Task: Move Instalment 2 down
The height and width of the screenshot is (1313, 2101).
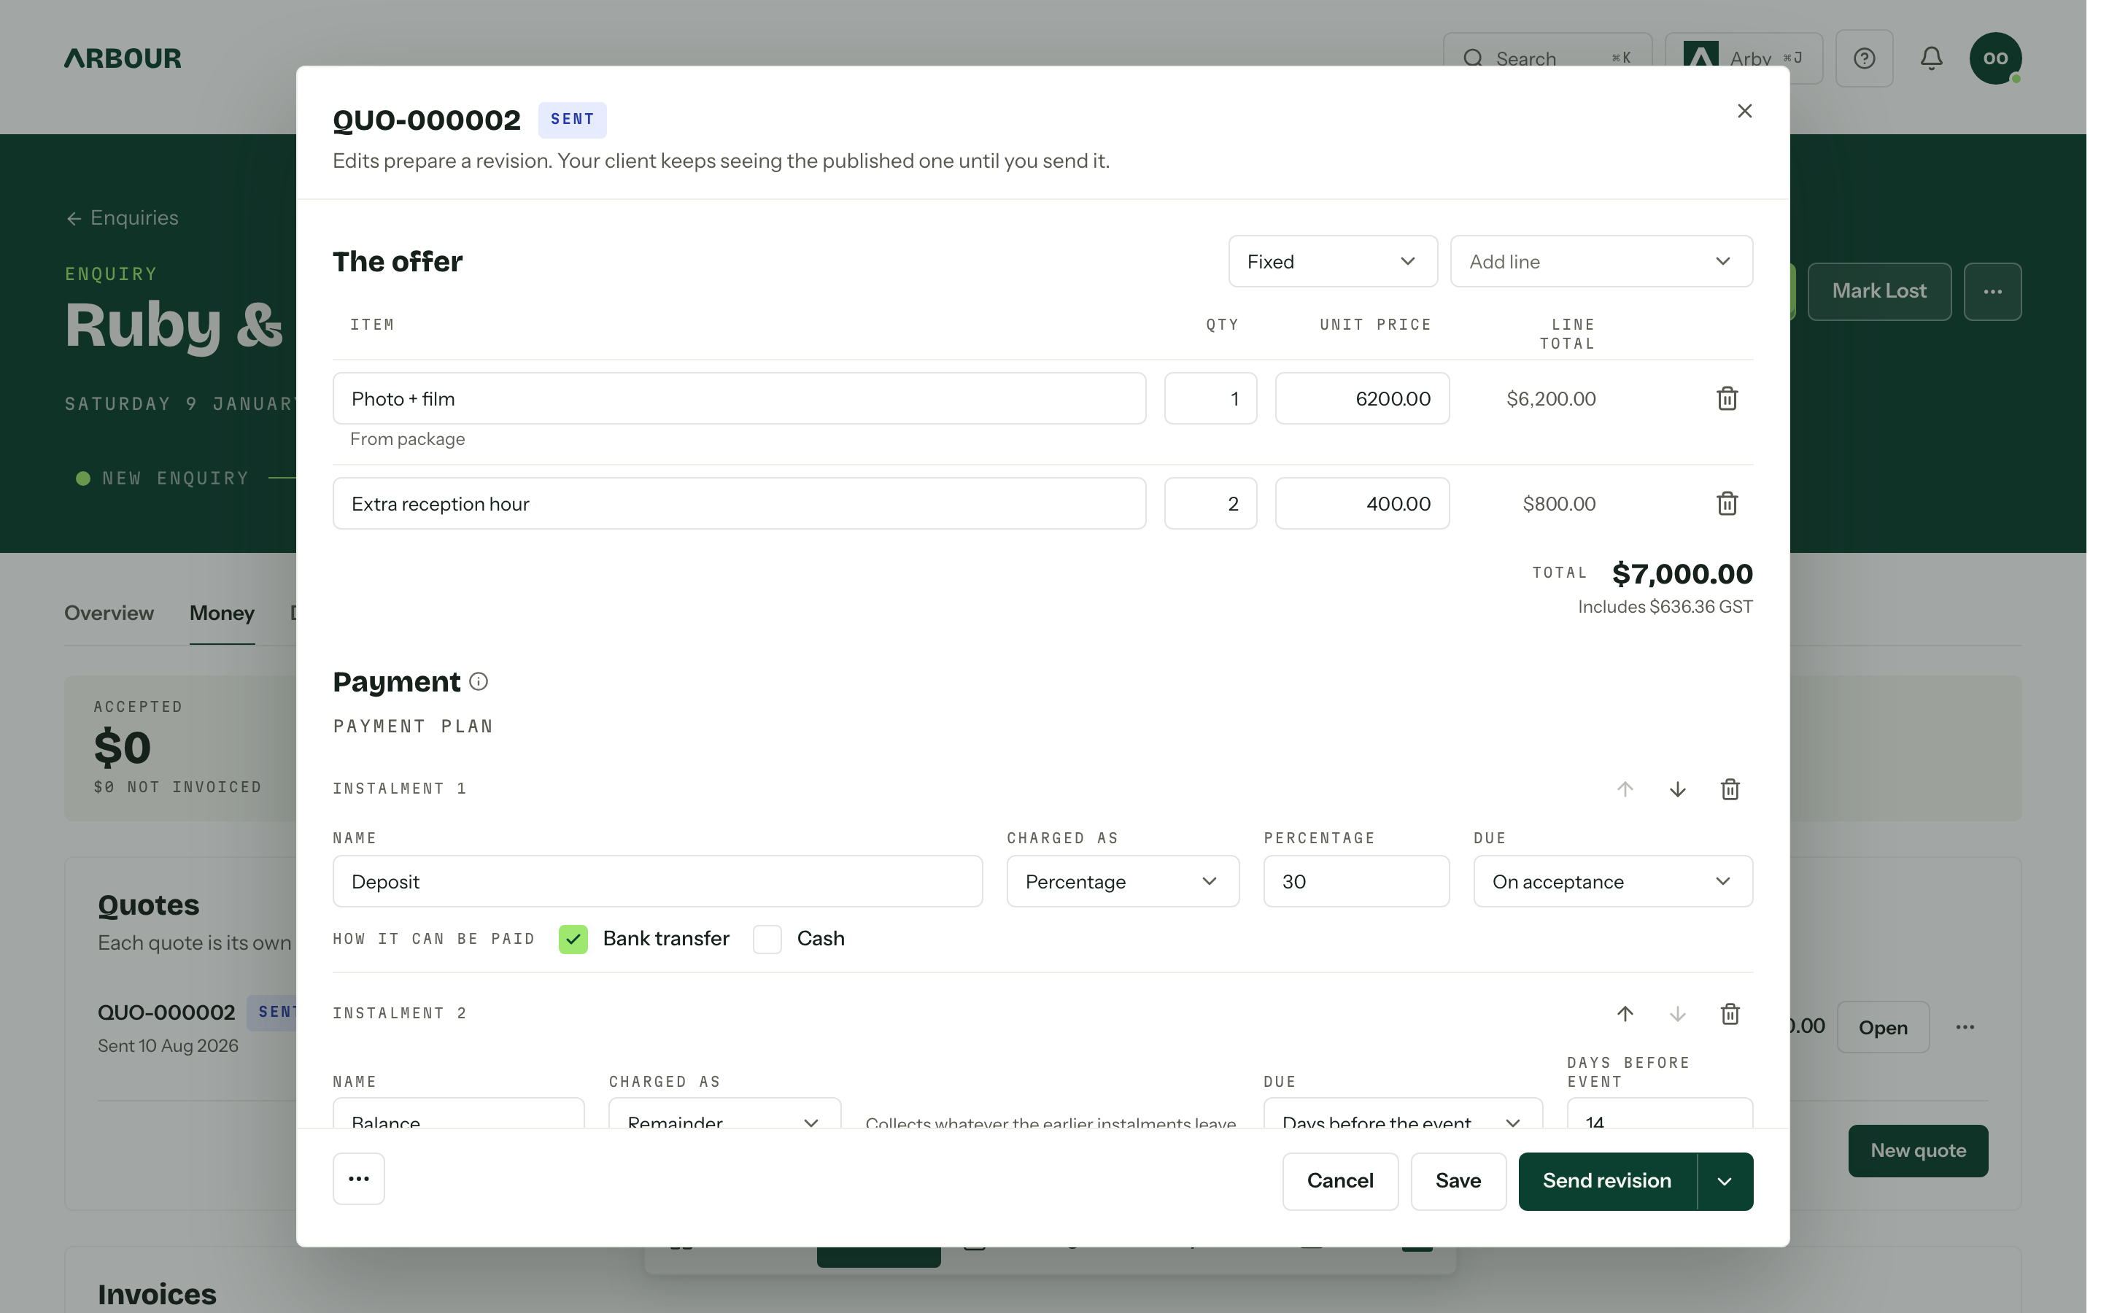Action: (1677, 1013)
